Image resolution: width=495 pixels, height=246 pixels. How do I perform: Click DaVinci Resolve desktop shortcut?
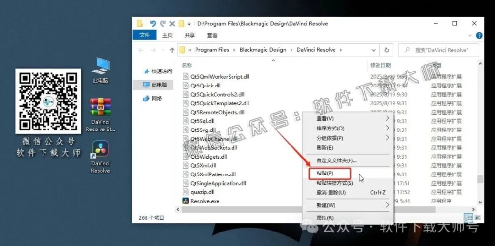[101, 157]
